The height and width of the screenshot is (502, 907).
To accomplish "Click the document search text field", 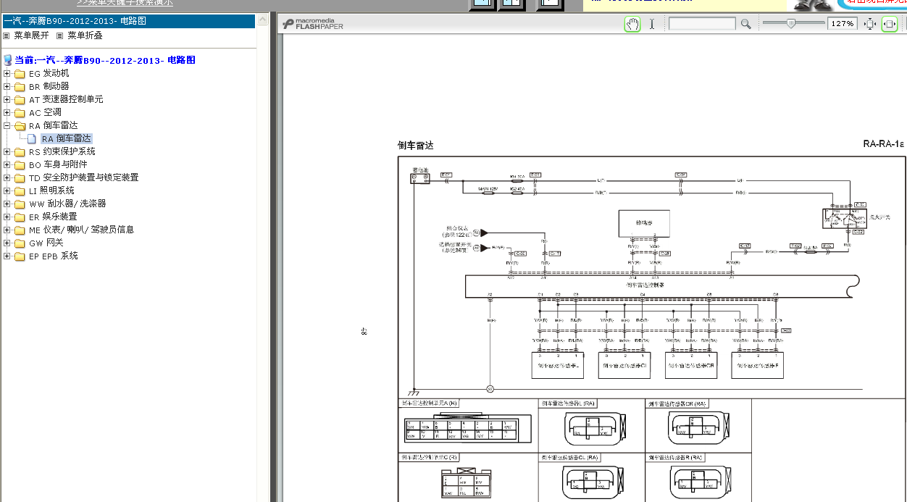I will tap(701, 24).
